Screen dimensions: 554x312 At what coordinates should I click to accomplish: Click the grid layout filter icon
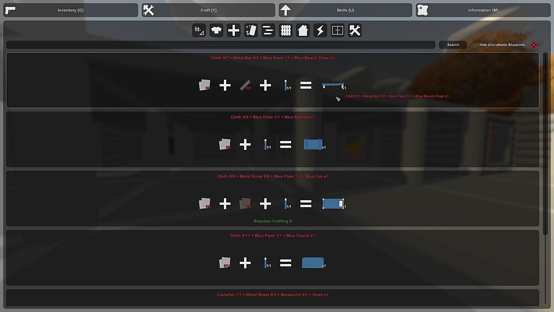pyautogui.click(x=285, y=30)
